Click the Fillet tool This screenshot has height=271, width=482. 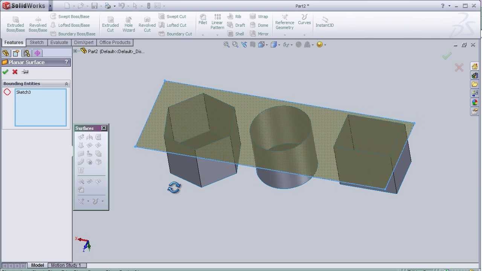tap(203, 20)
